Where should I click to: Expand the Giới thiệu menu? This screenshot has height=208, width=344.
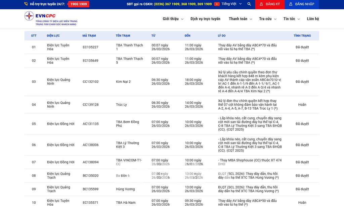point(173,19)
